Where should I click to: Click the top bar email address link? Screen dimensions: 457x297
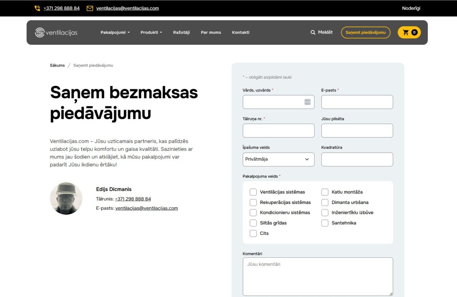pos(128,8)
